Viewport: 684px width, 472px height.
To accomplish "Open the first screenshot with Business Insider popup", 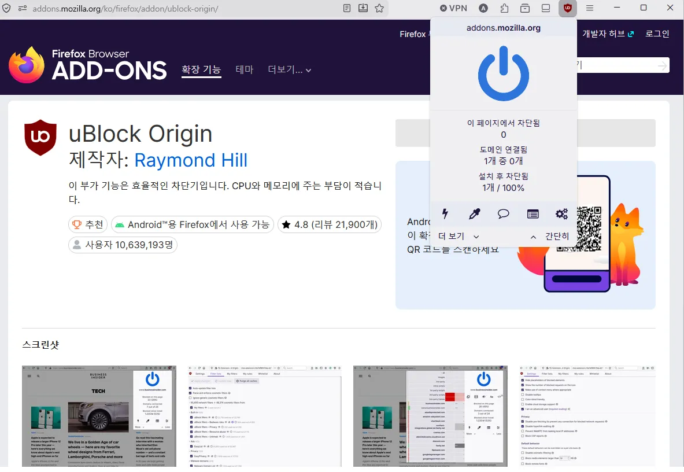I will [x=99, y=416].
